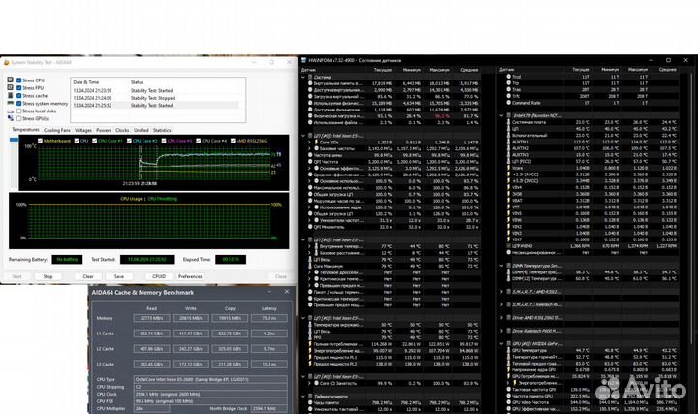Click the Save button in the Stability Test
This screenshot has height=414, width=698.
tap(119, 276)
